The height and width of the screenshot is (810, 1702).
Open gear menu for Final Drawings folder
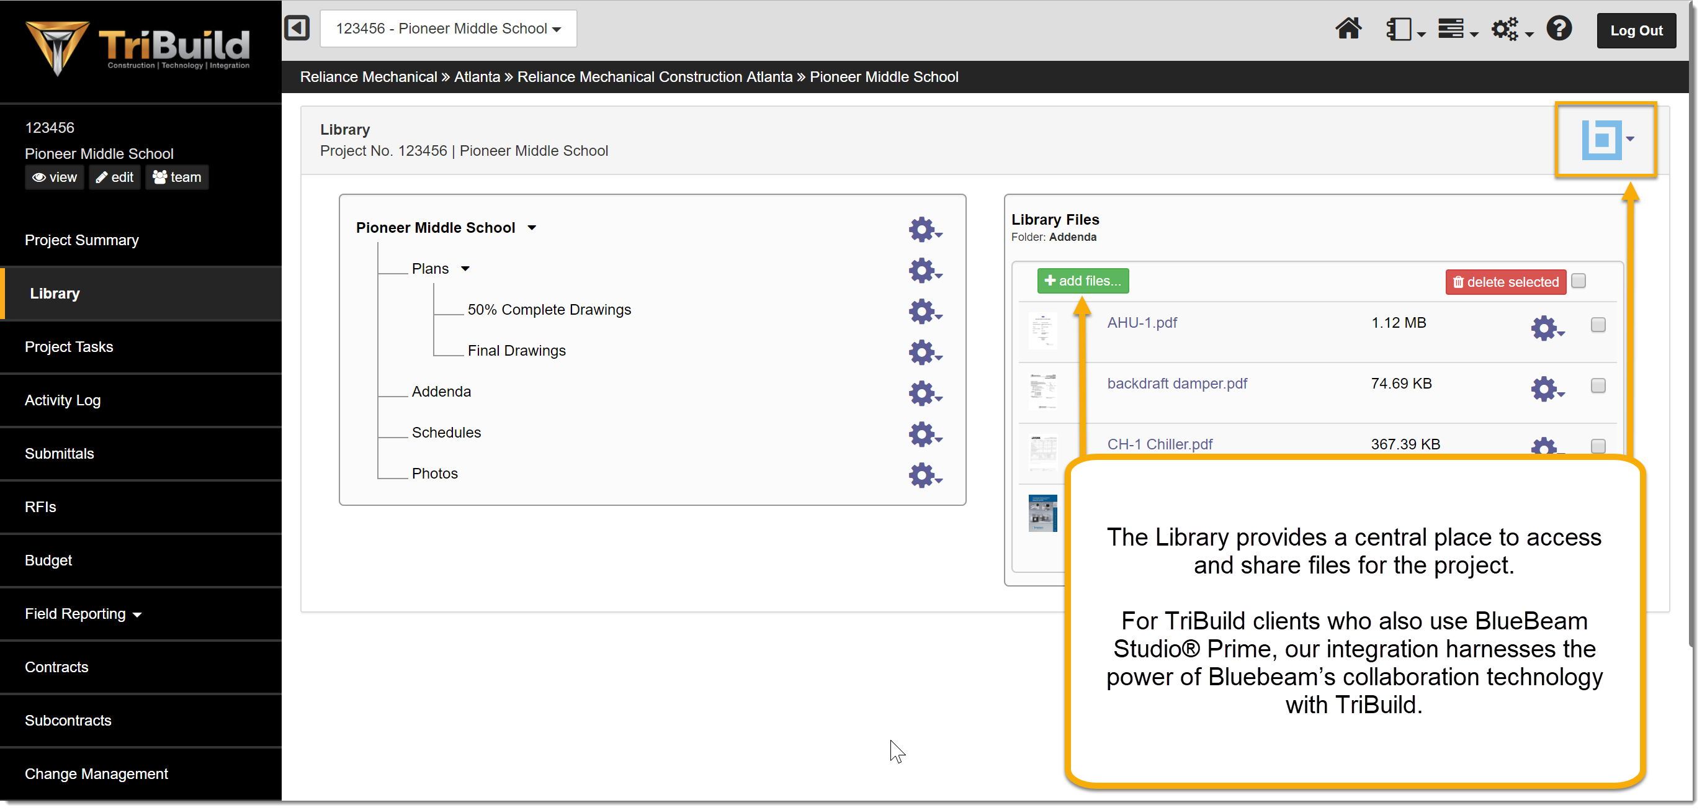point(924,351)
